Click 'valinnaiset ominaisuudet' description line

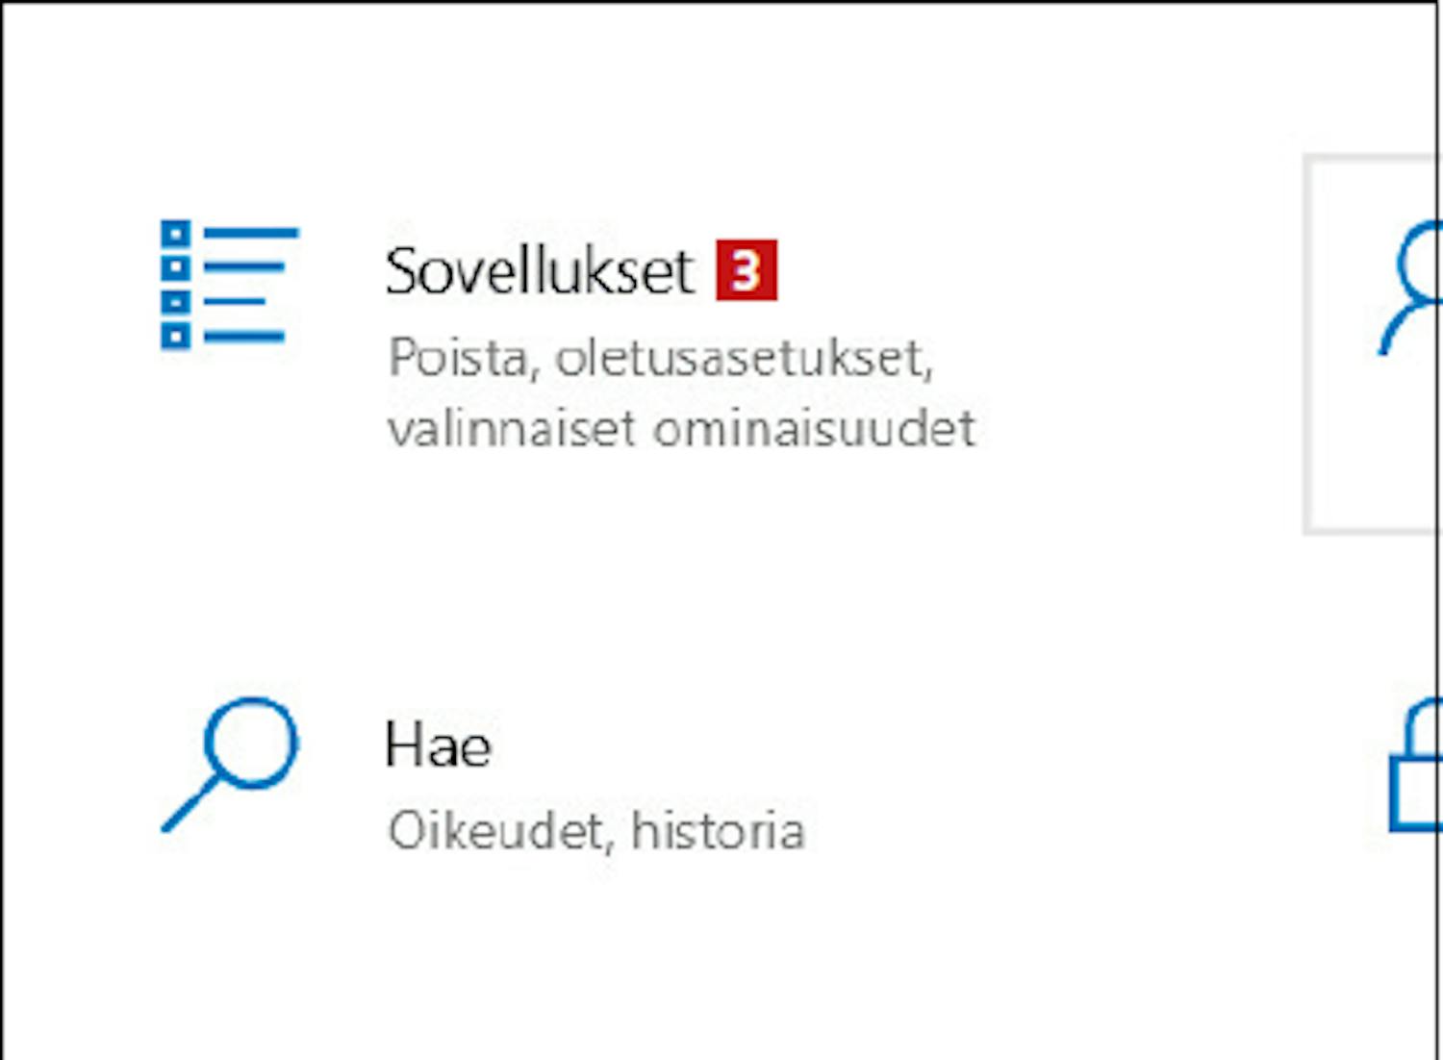tap(681, 429)
